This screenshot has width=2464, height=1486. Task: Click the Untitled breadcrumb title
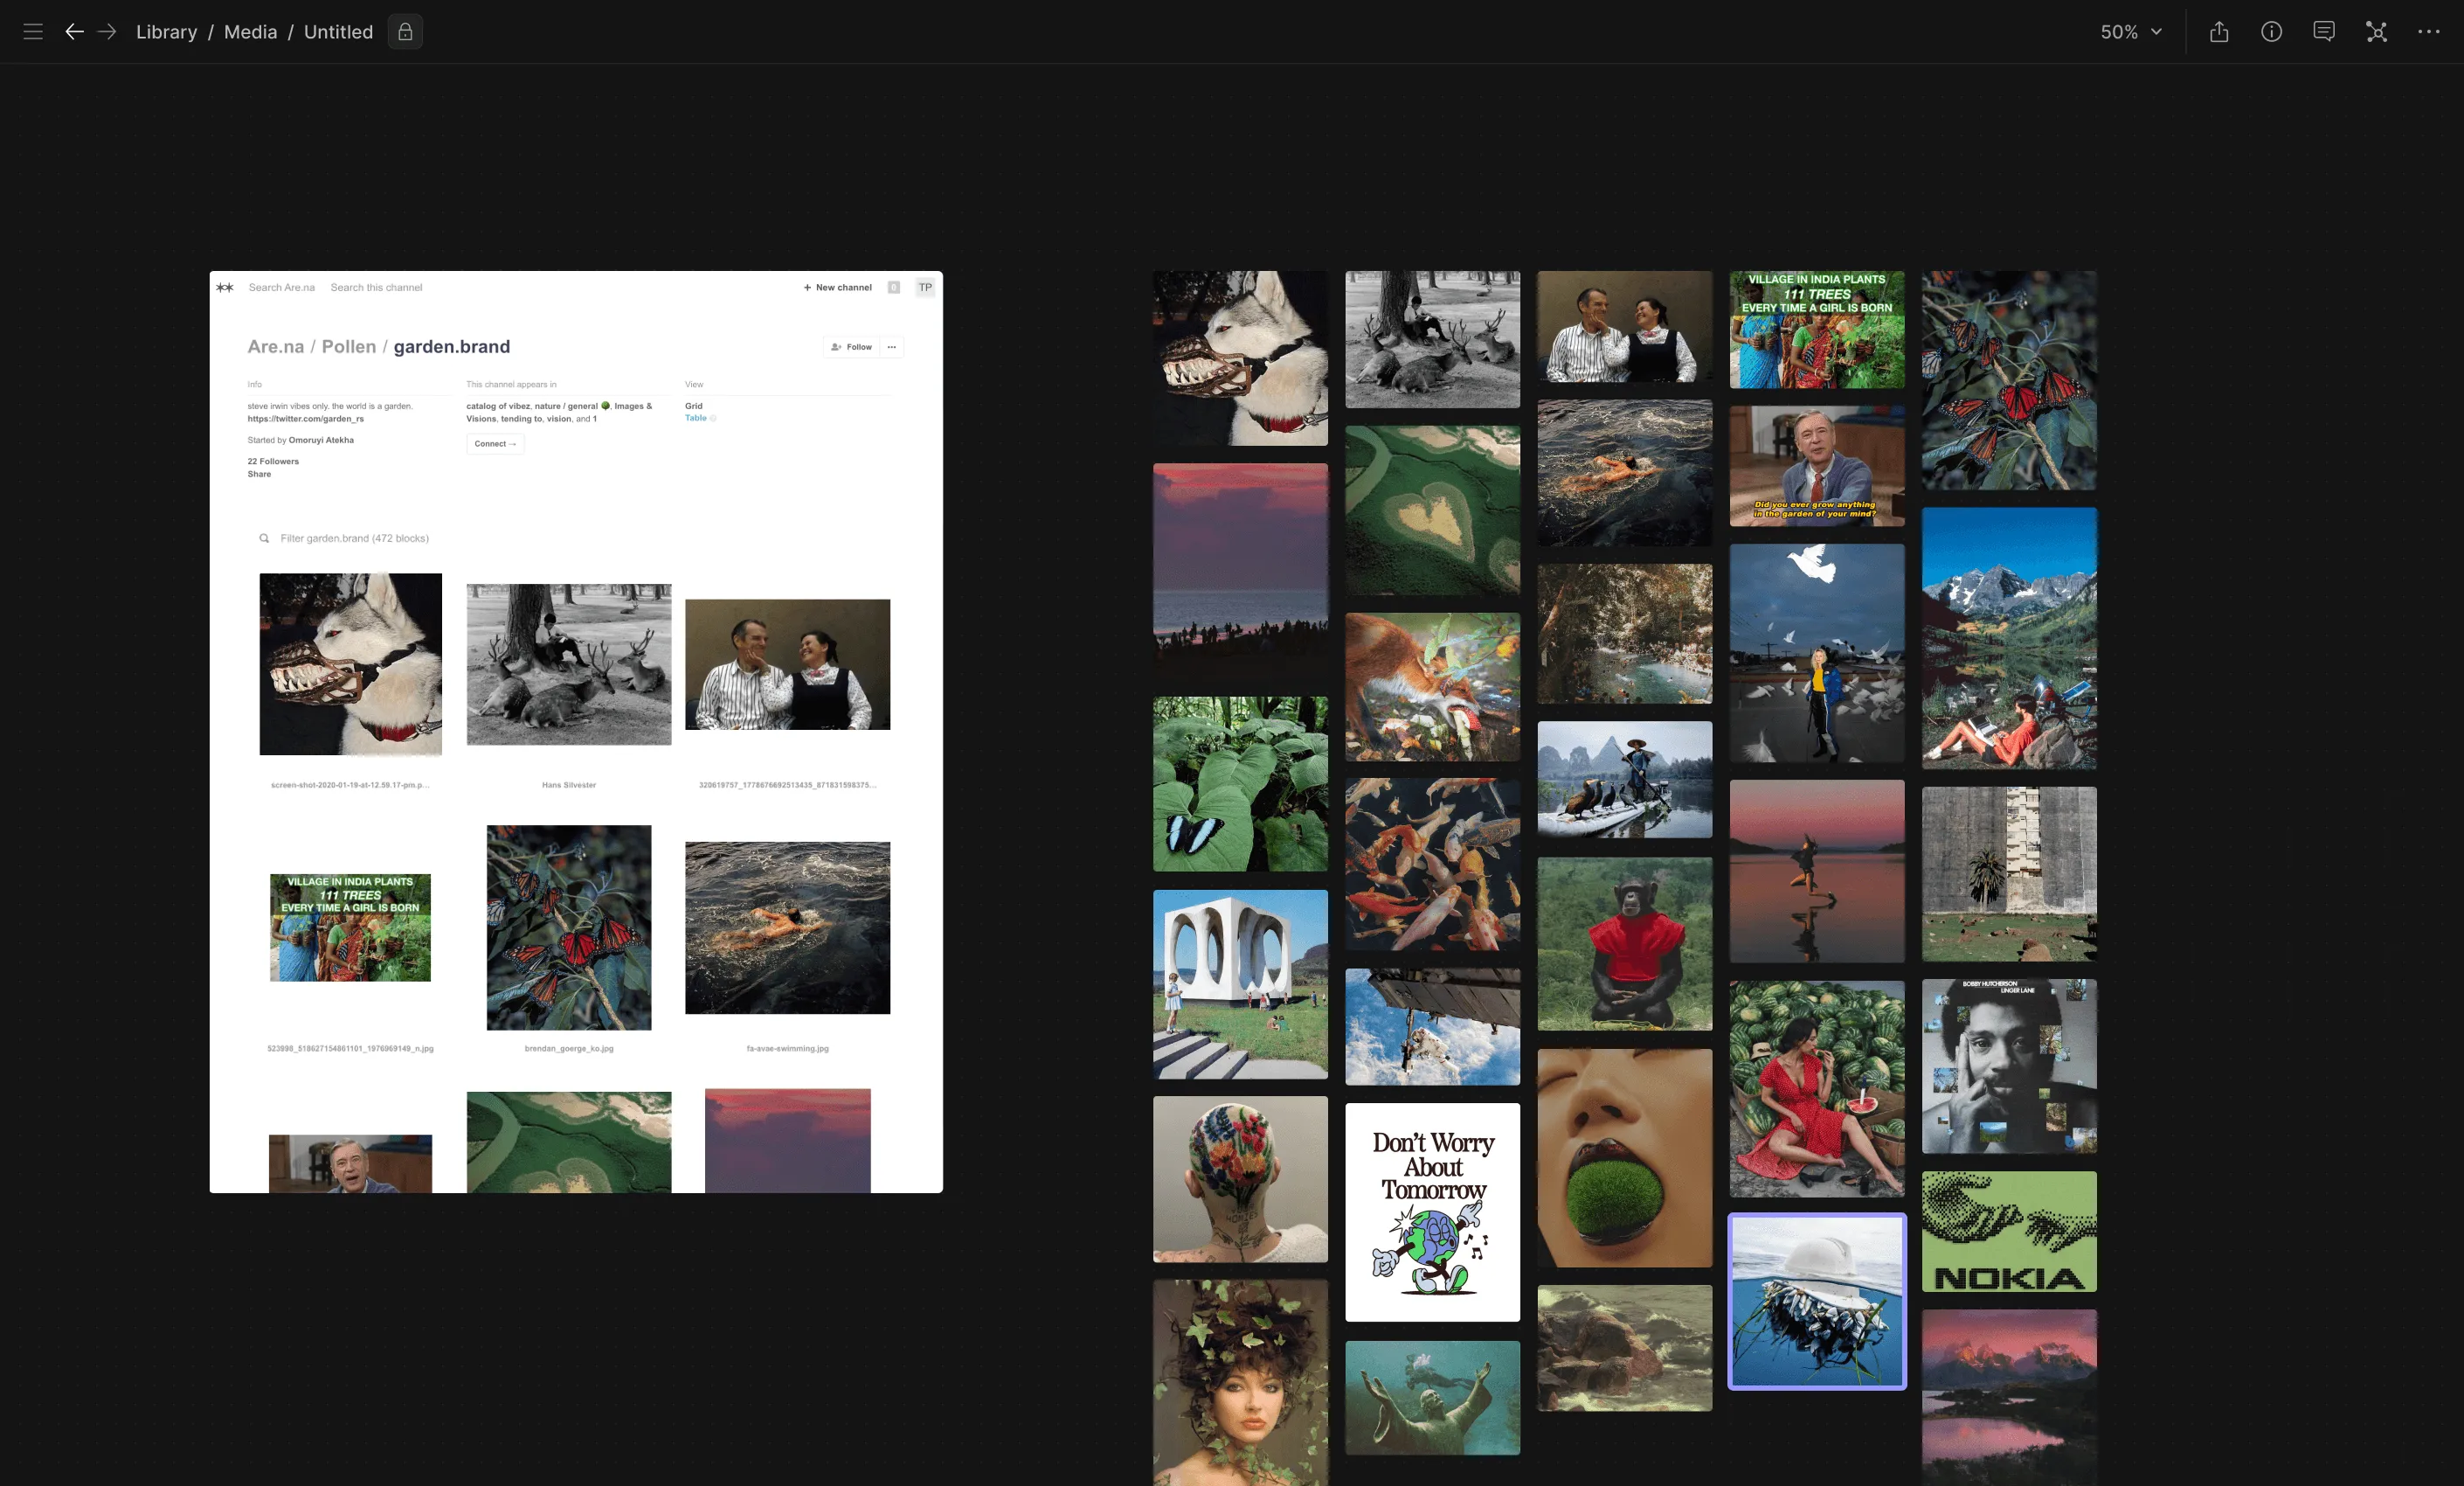(x=338, y=32)
